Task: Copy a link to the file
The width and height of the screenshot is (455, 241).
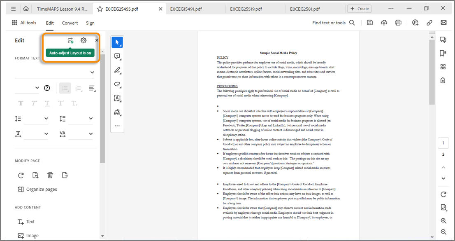Action: (x=429, y=23)
